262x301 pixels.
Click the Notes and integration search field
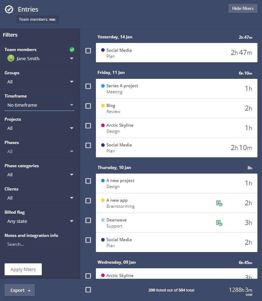point(39,244)
